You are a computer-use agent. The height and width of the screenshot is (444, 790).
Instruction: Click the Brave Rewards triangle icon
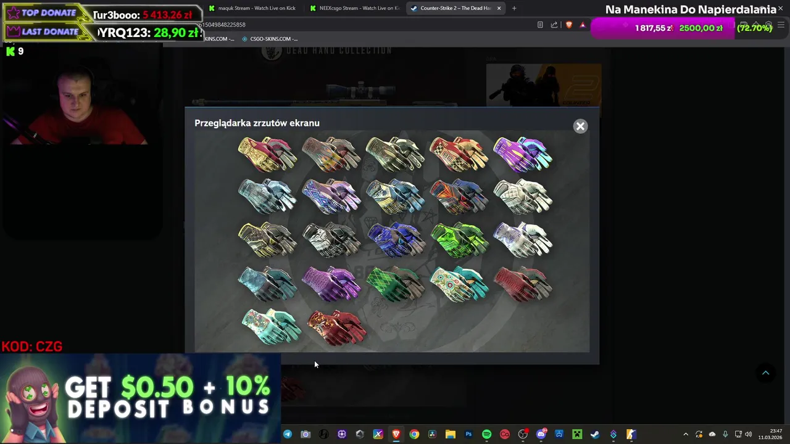(583, 25)
